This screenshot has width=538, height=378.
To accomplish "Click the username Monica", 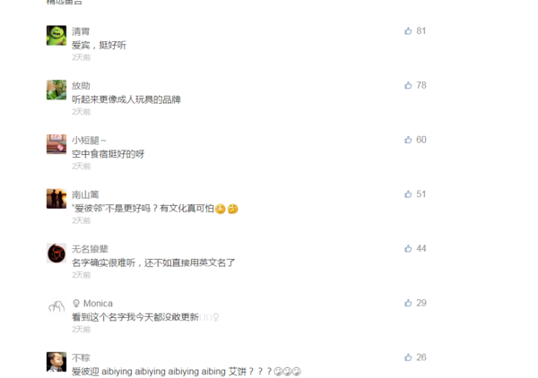I will coord(98,304).
